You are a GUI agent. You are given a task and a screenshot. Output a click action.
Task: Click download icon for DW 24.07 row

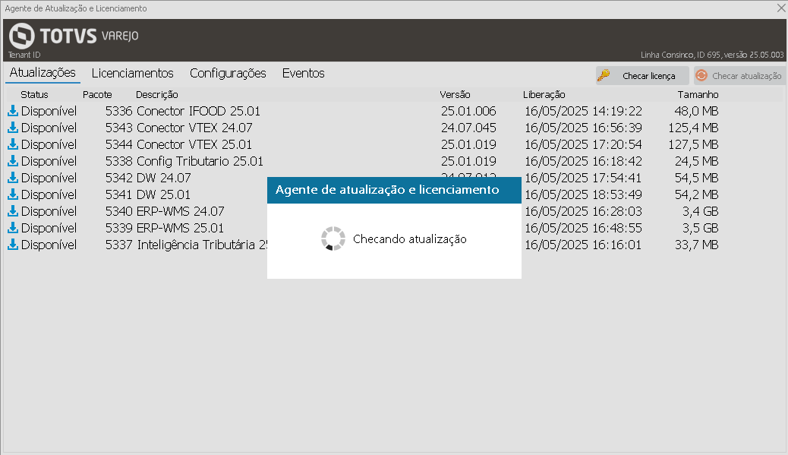[13, 178]
